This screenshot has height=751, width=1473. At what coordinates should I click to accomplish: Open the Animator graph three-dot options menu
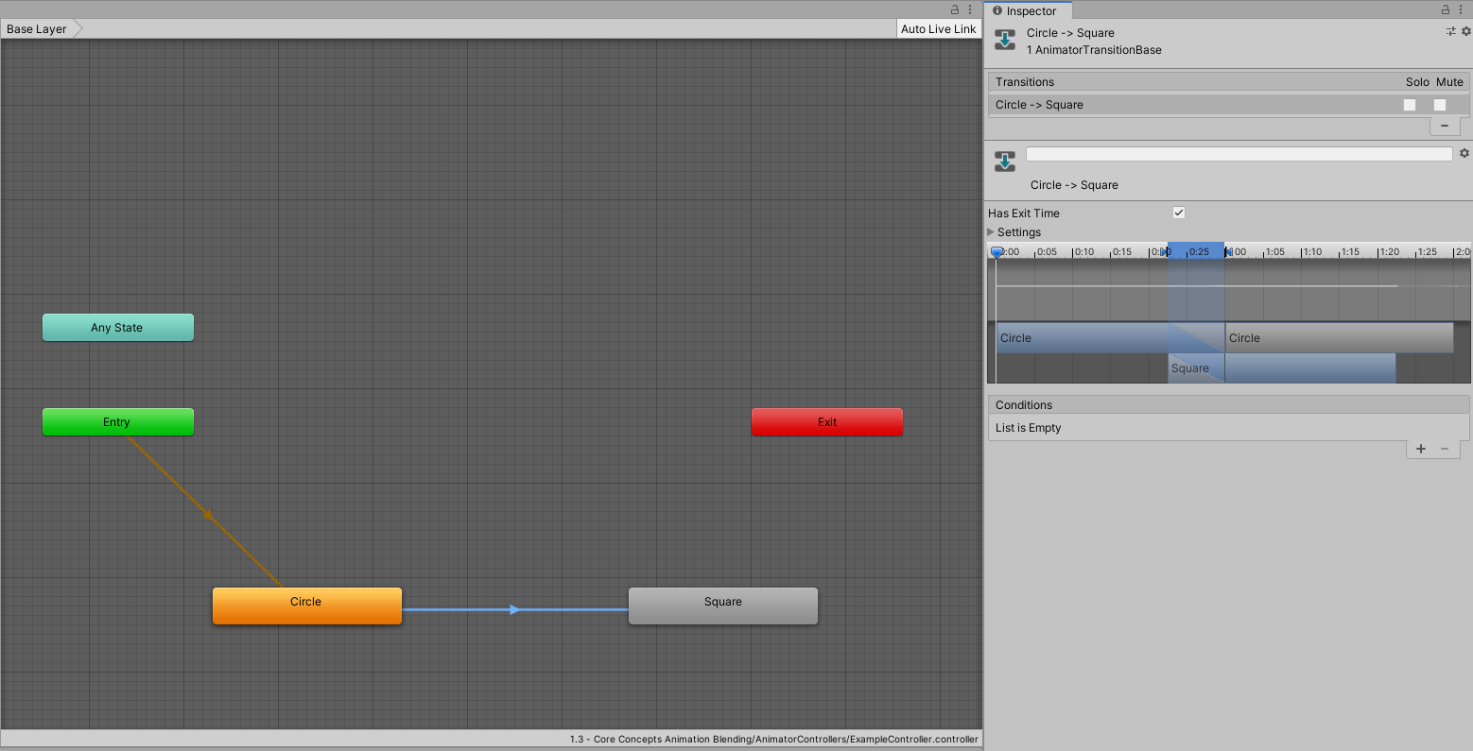click(x=973, y=10)
